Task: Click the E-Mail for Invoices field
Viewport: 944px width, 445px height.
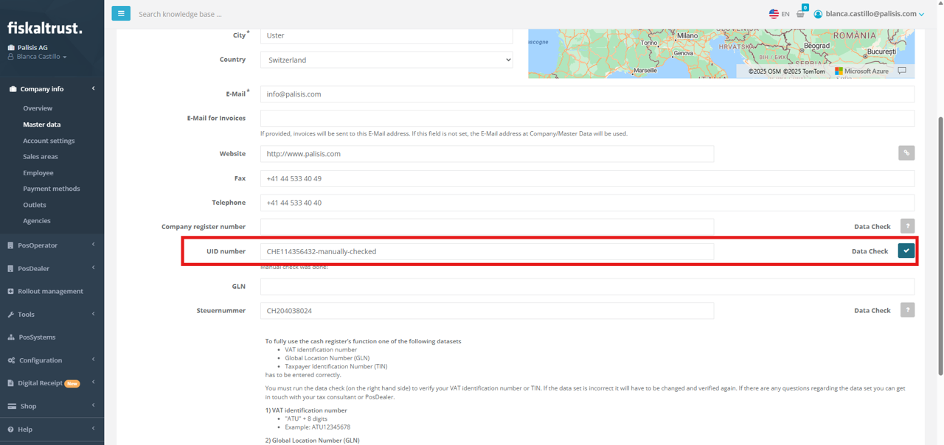Action: click(587, 118)
